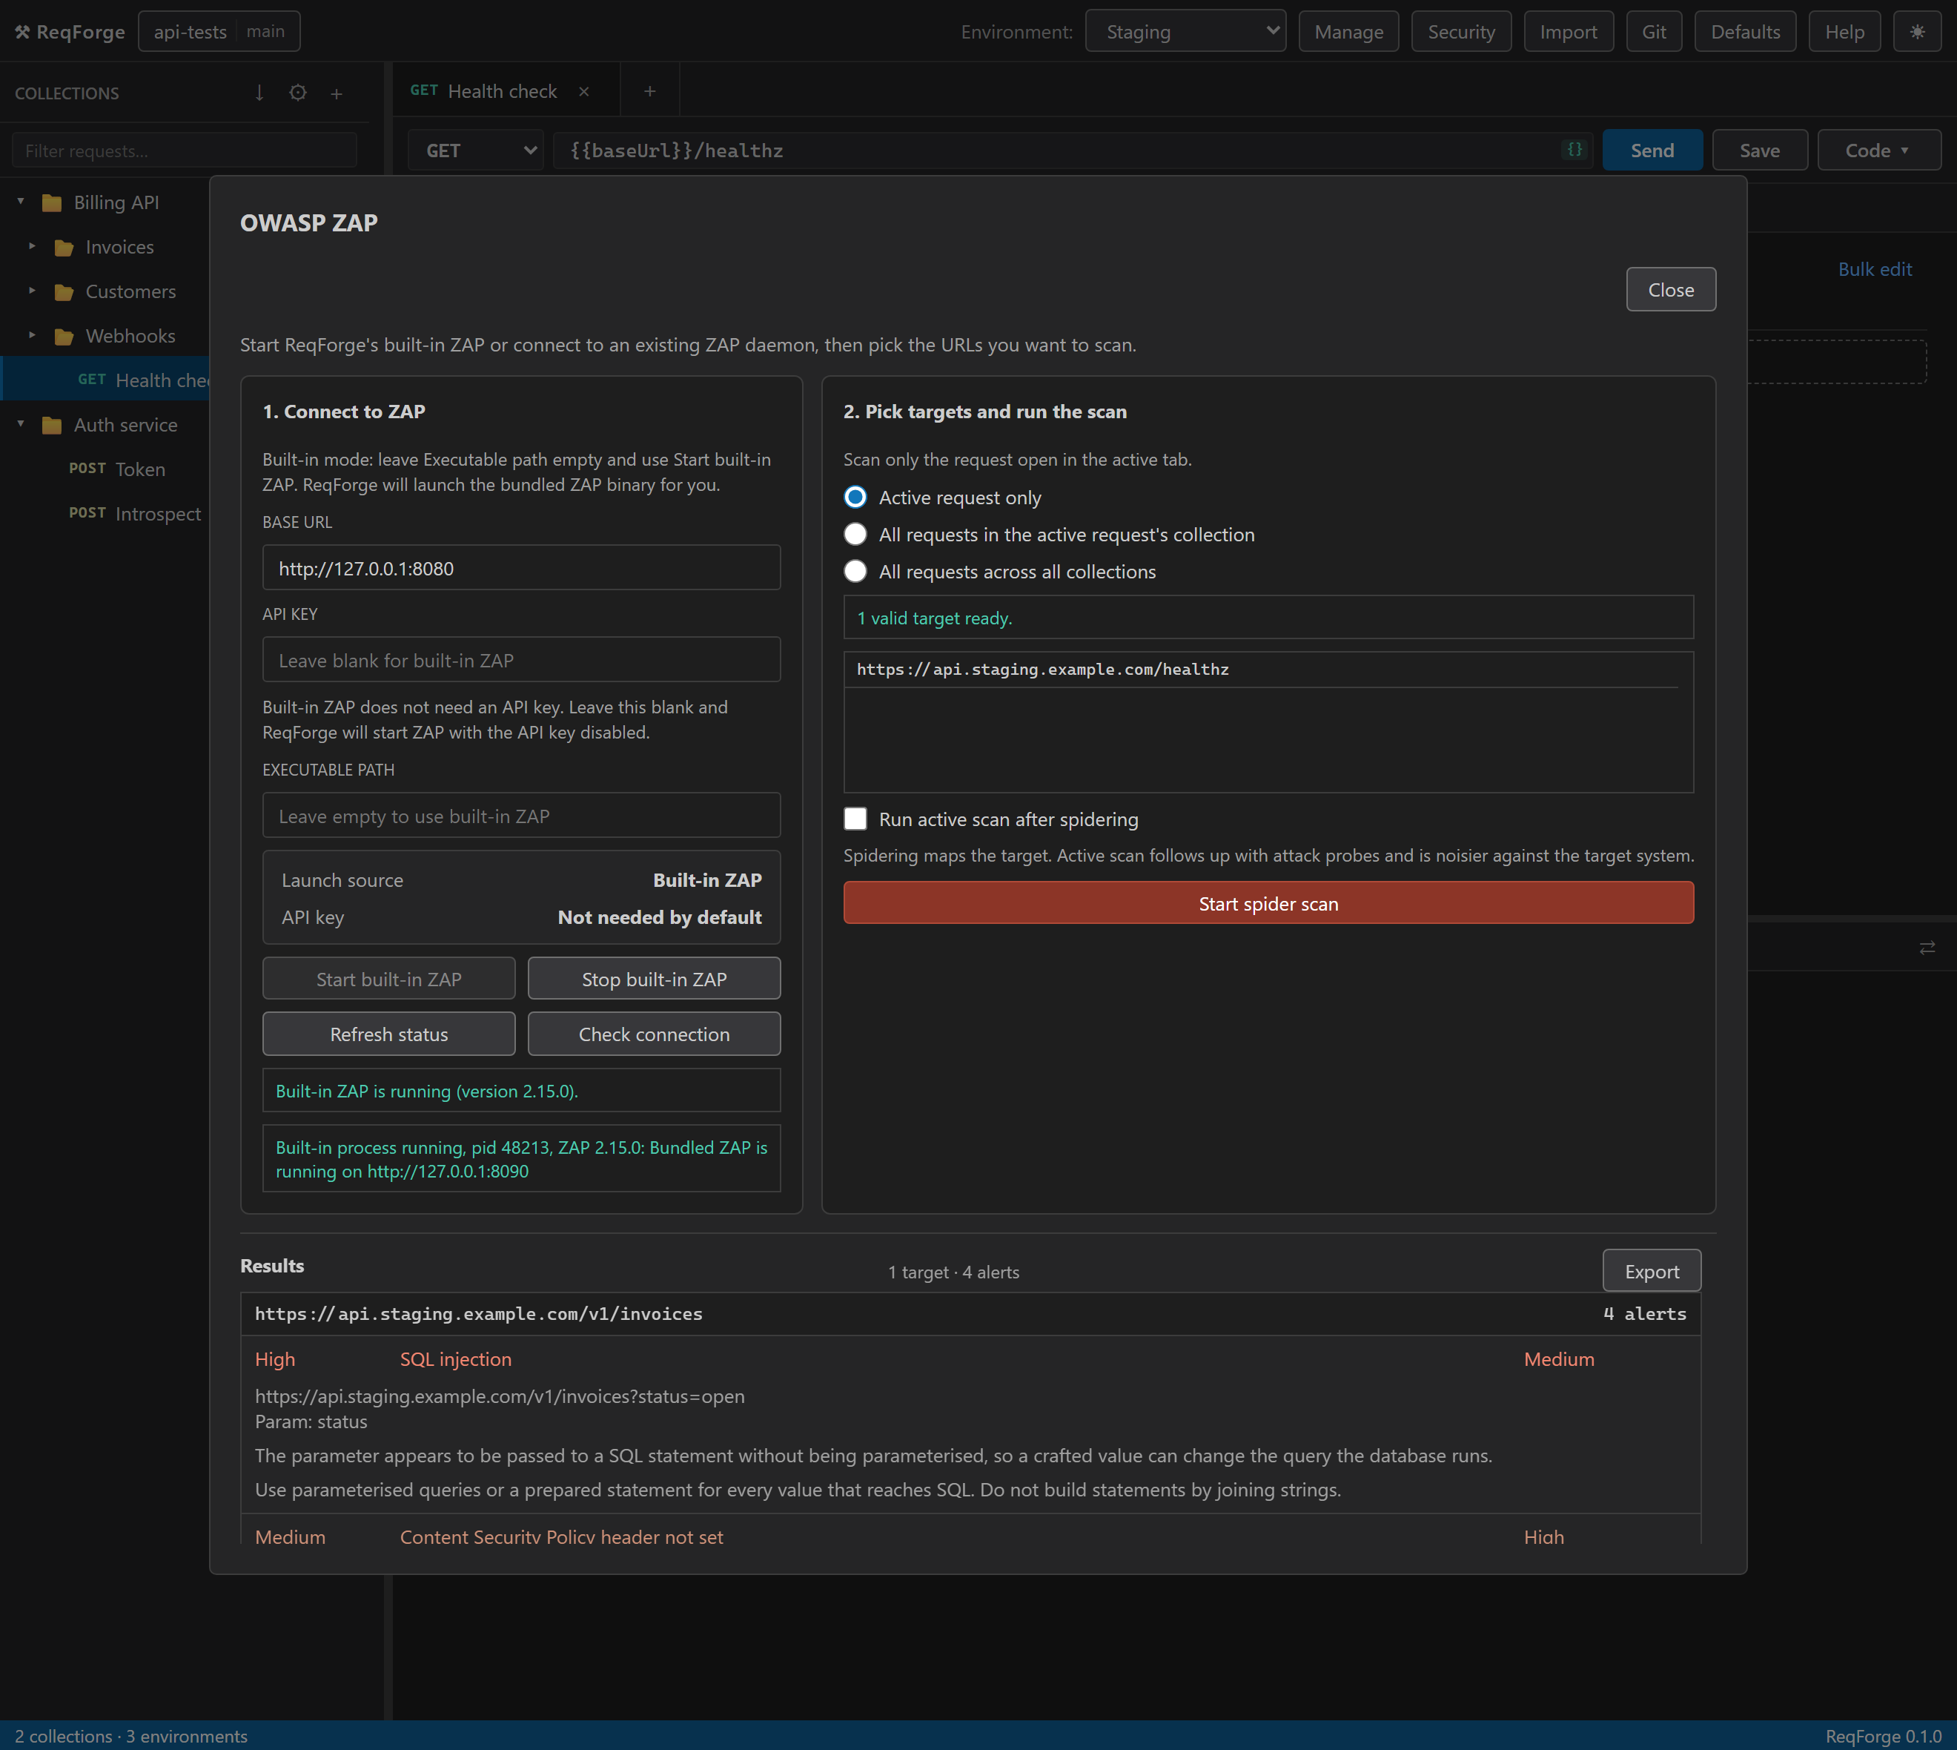The width and height of the screenshot is (1957, 1750).
Task: Click '2 collections · 3 environments' status bar text
Action: [130, 1736]
